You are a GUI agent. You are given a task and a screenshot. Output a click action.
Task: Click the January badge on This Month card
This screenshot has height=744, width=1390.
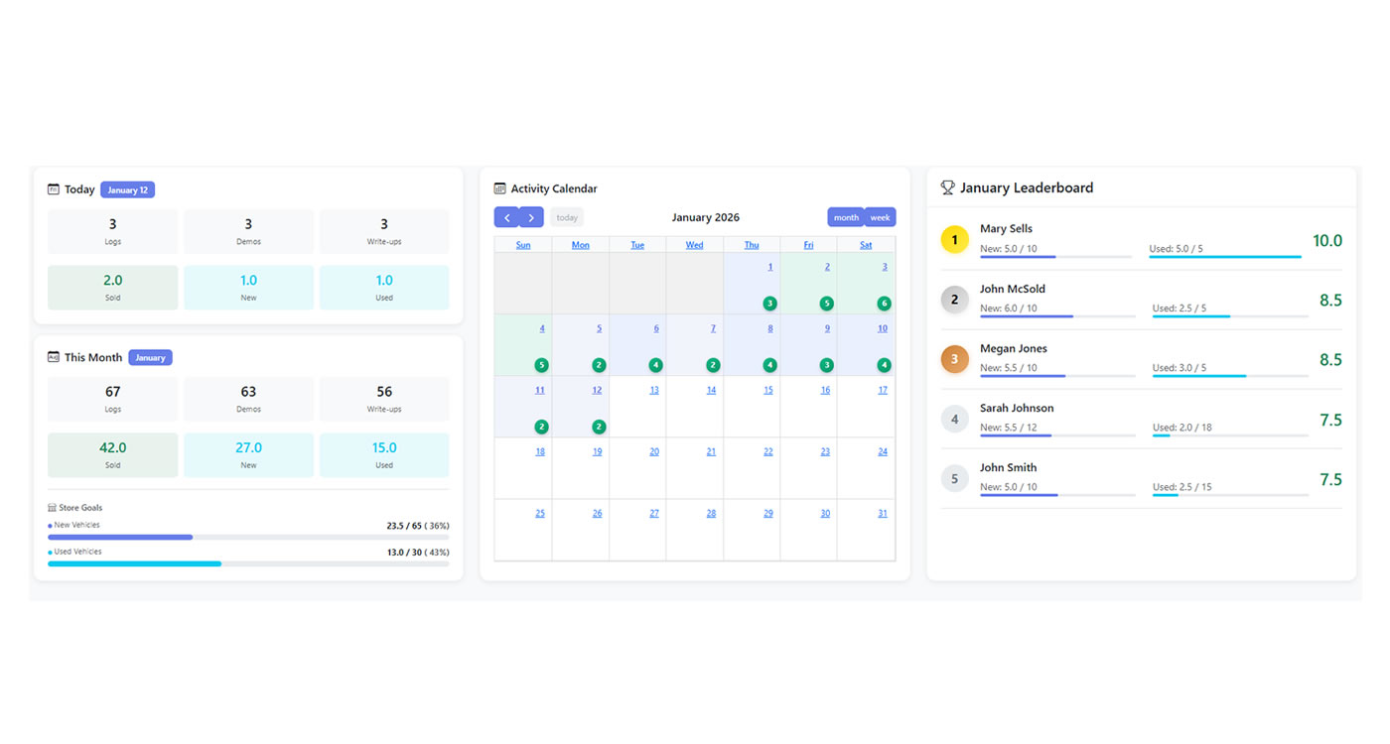tap(150, 357)
